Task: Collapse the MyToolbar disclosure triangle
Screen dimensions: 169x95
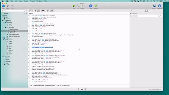Action: 5,27
